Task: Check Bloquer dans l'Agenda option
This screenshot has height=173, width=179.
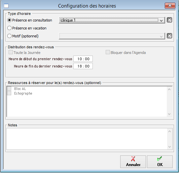Action: [x=108, y=52]
